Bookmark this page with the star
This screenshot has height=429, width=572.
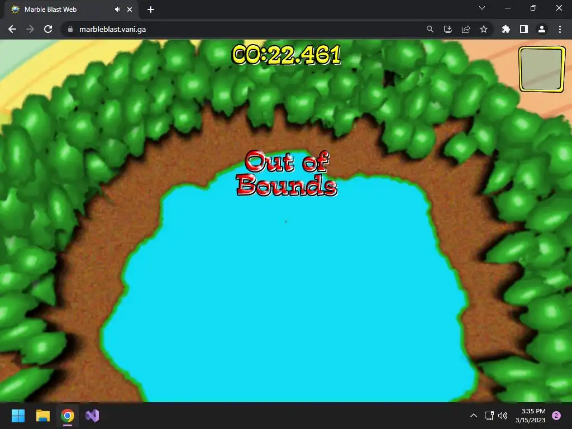483,29
